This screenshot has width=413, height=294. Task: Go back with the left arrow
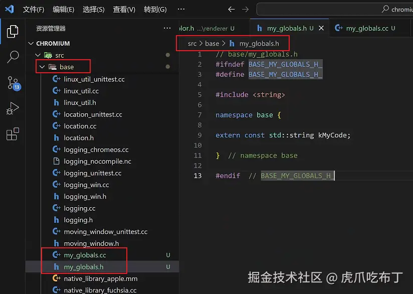click(x=231, y=10)
